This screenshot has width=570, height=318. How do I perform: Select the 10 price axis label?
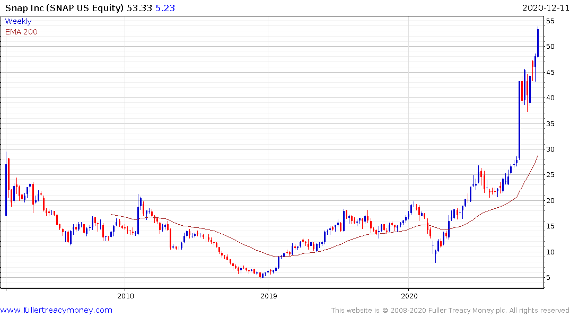(550, 252)
